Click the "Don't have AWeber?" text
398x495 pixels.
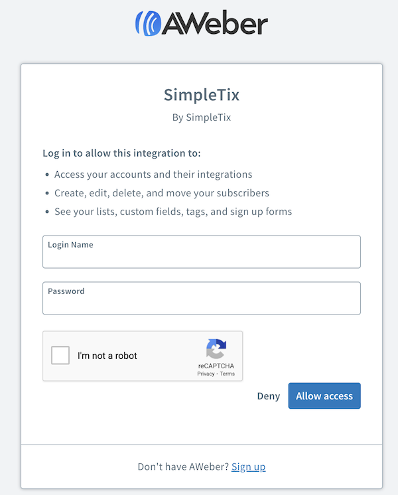pyautogui.click(x=183, y=466)
